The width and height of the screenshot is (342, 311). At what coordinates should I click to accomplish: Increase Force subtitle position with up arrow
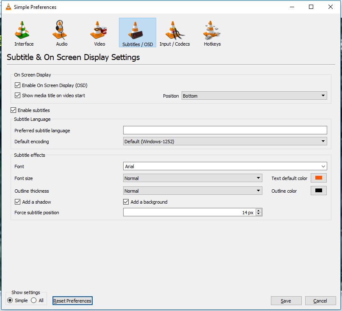[259, 210]
